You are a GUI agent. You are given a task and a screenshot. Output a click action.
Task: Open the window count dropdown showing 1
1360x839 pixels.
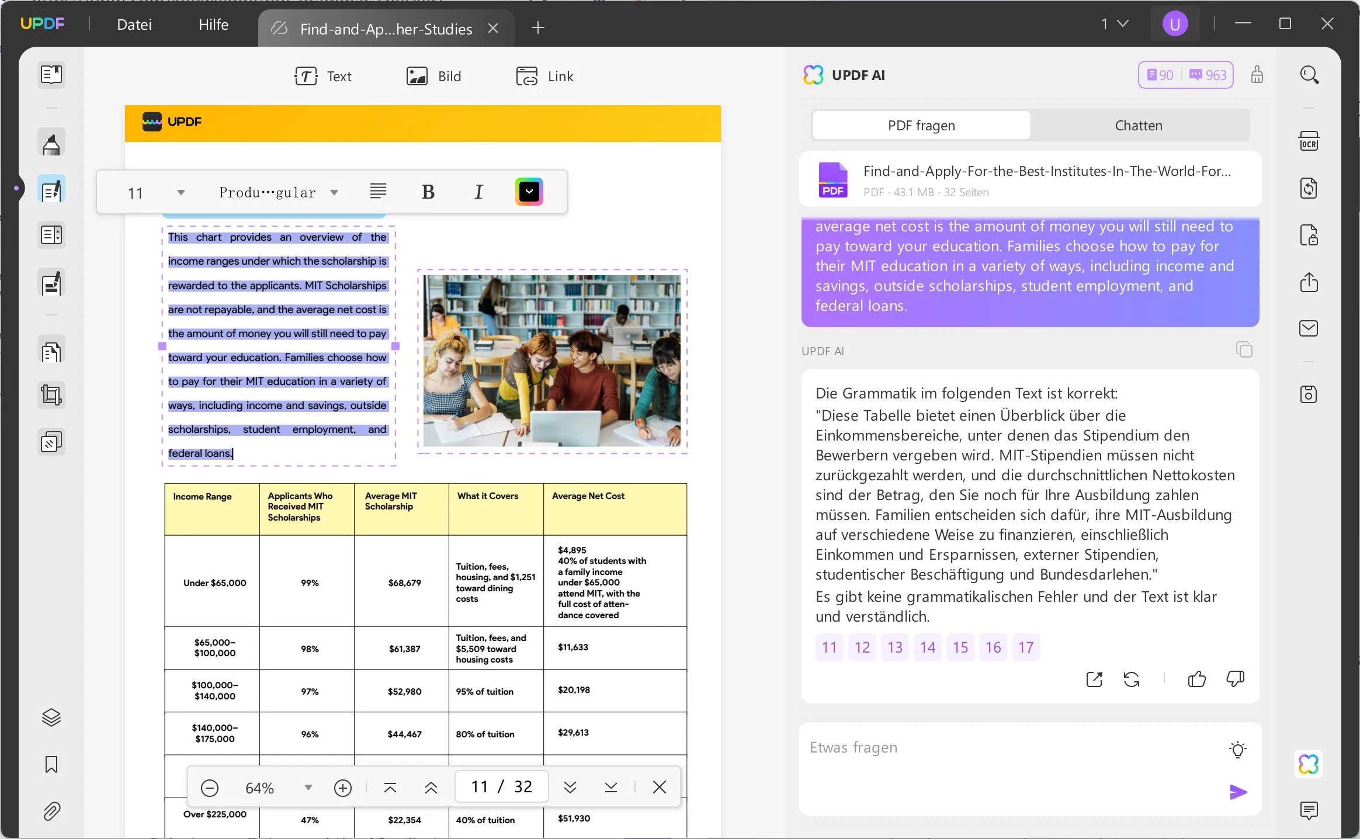pos(1115,23)
